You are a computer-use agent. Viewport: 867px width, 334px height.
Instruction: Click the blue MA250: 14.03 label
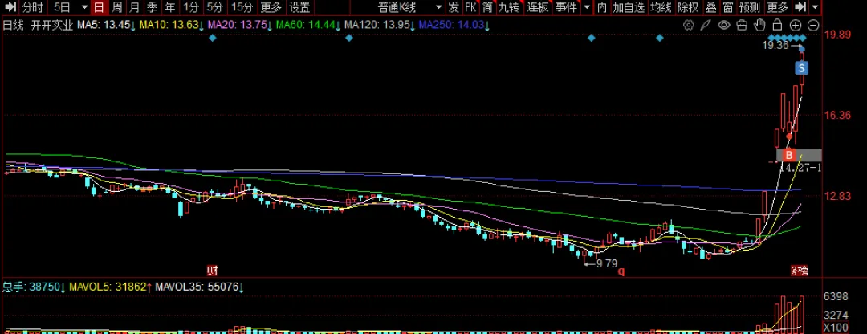454,25
